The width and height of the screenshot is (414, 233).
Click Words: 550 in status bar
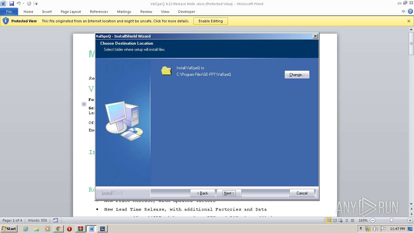pos(38,220)
